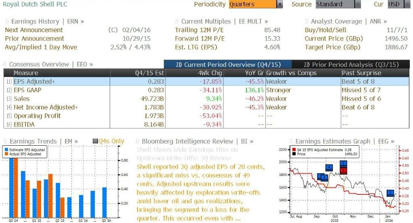Image resolution: width=413 pixels, height=223 pixels.
Task: Toggle the Q4s Only checkbox
Action: (95, 141)
